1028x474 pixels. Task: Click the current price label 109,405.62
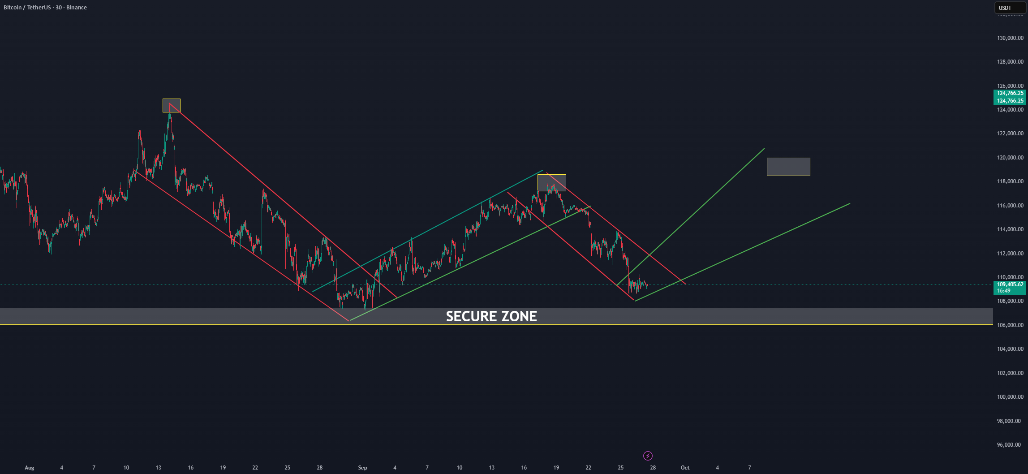point(1010,284)
